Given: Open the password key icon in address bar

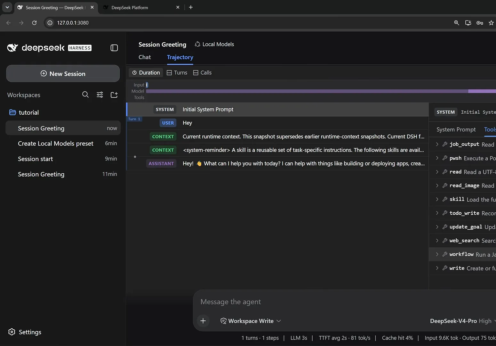Looking at the screenshot, I should click(x=480, y=23).
